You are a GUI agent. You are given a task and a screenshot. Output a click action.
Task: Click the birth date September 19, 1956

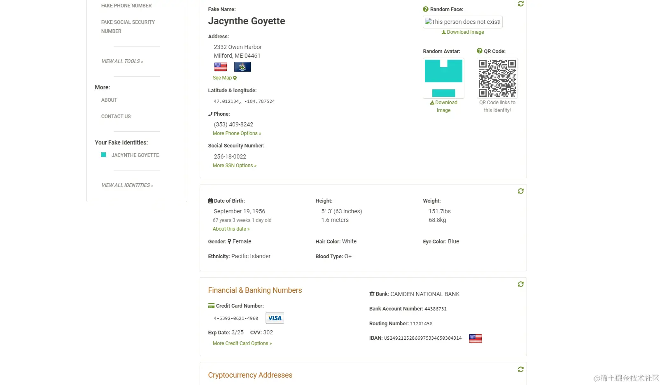tap(239, 211)
